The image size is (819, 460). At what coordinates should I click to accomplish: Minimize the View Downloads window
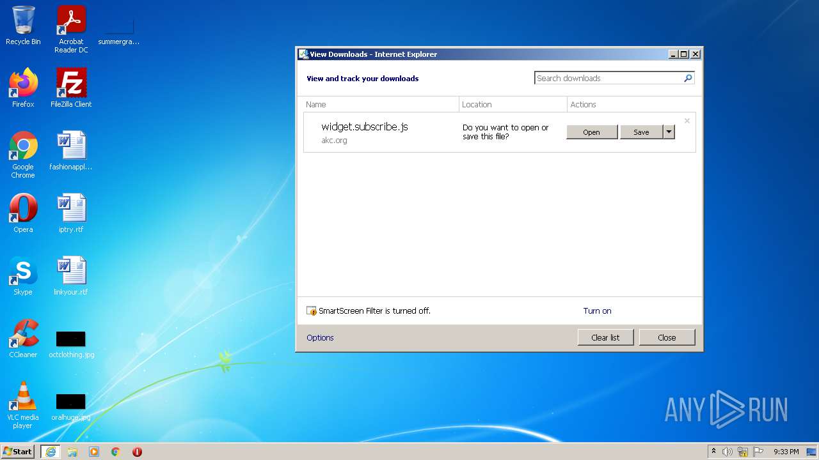click(x=673, y=54)
